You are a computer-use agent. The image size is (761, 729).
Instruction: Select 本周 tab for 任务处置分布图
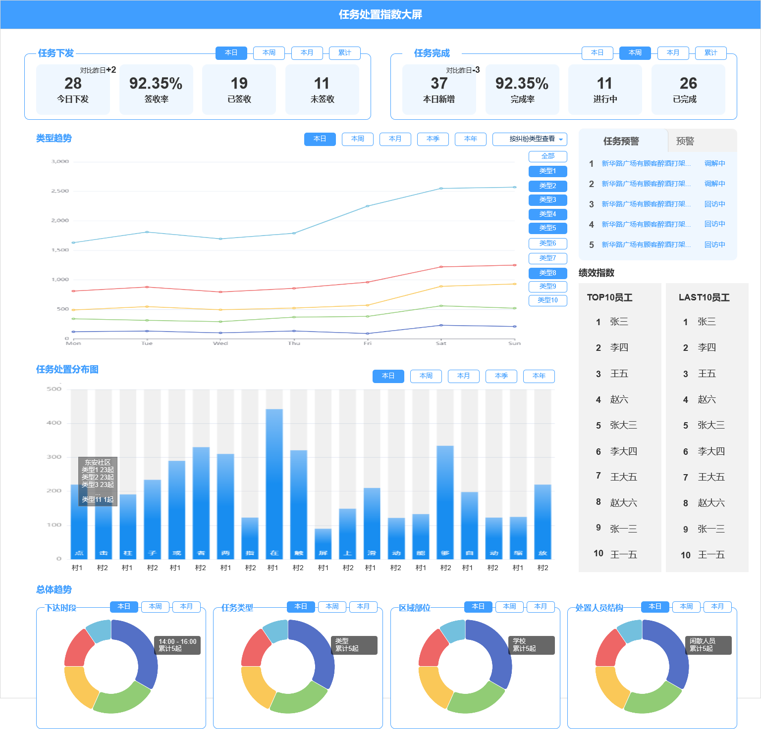[426, 376]
